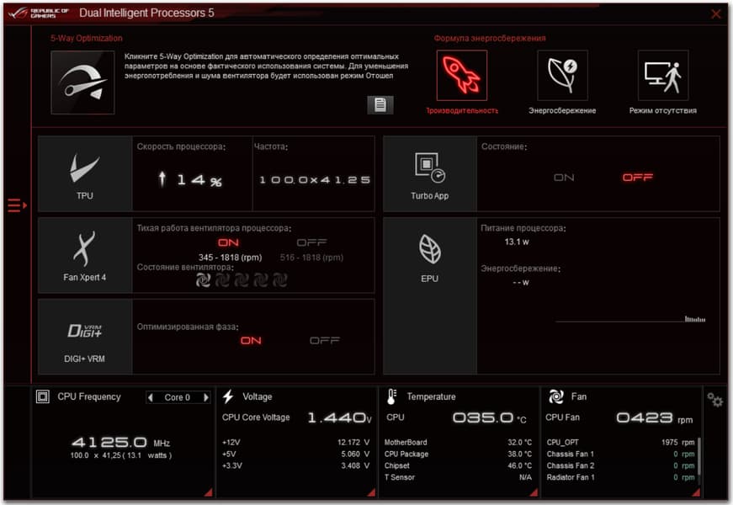Click the CPU_OPT fan row

pos(620,443)
